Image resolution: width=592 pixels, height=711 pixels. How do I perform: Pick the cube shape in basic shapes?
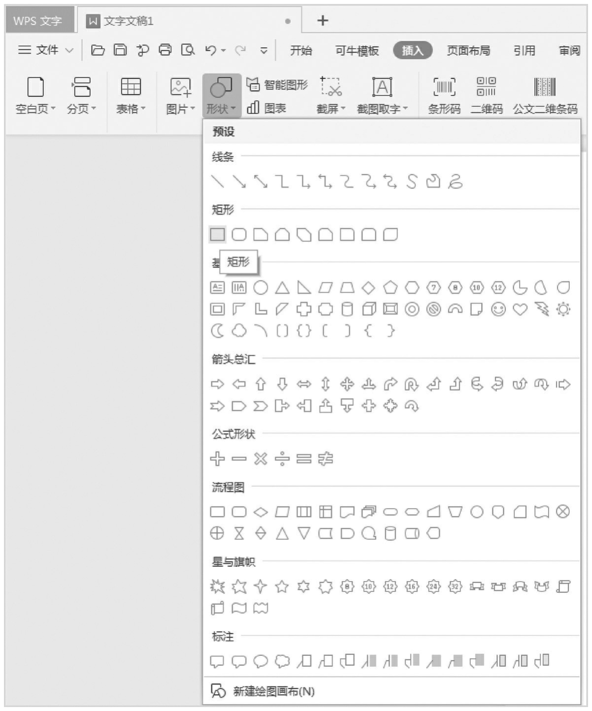369,309
